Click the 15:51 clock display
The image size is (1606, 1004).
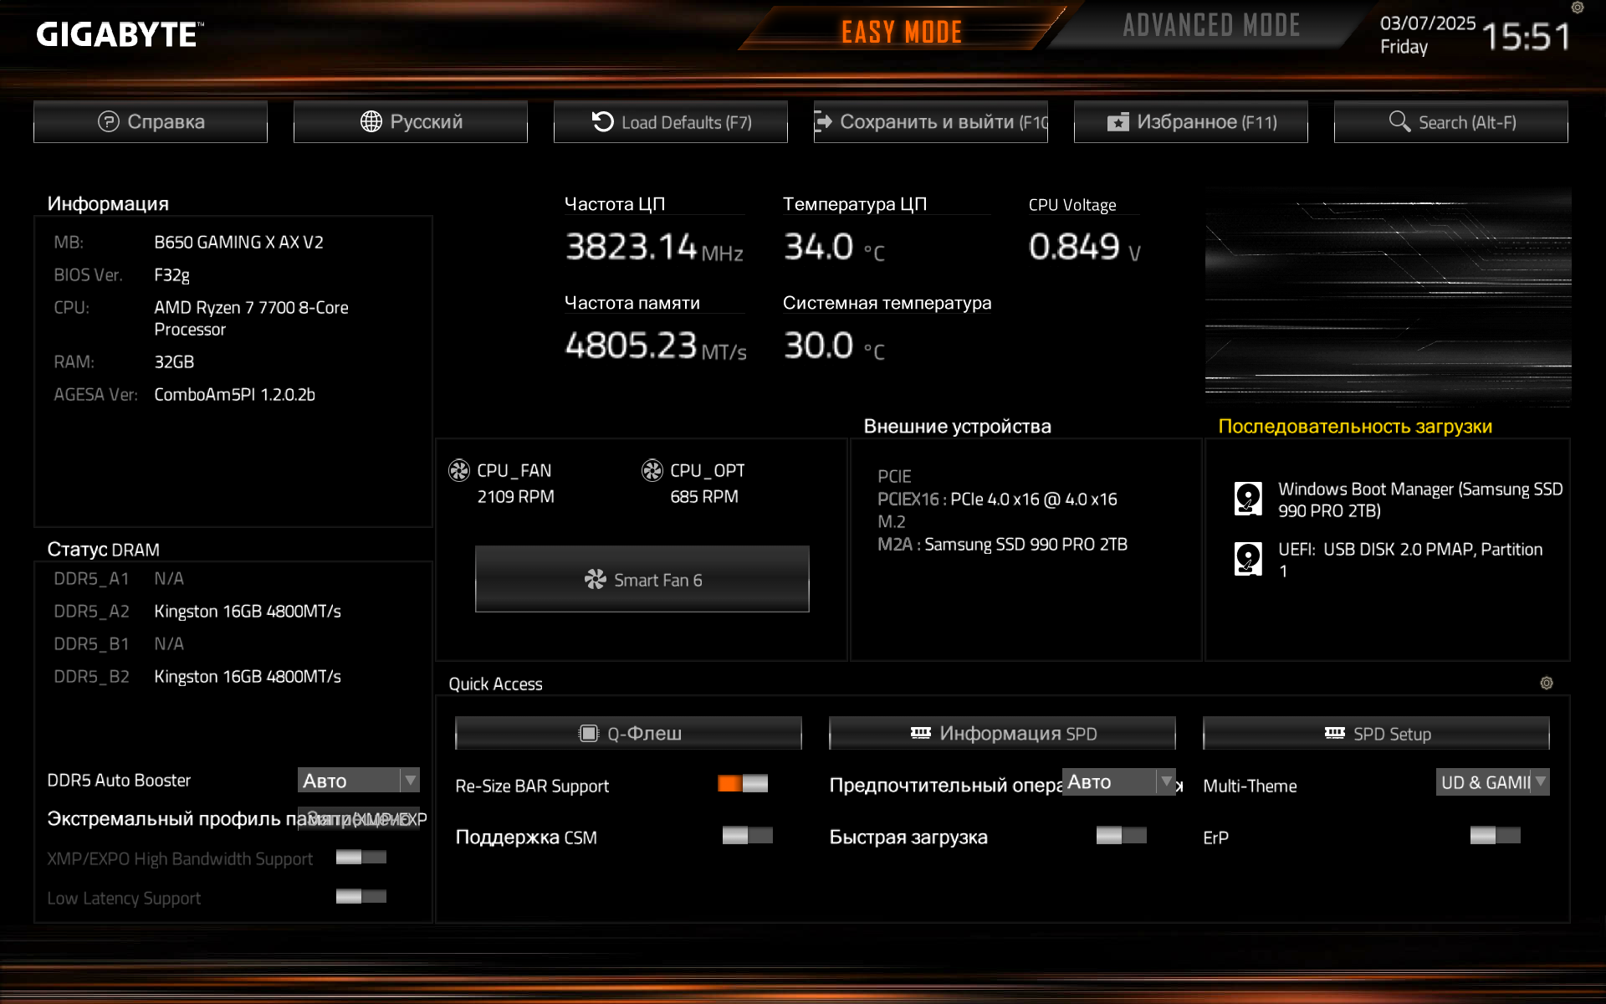coord(1527,37)
